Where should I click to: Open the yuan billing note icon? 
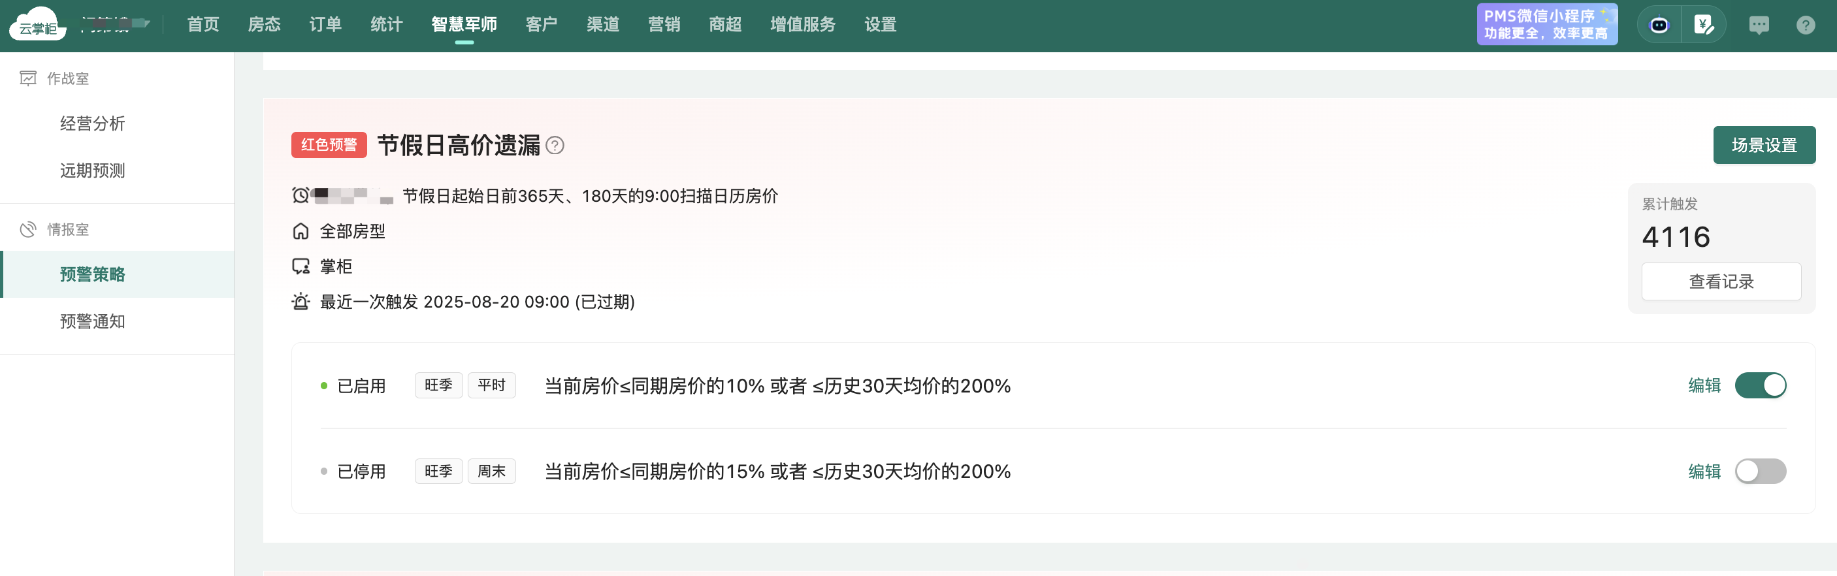tap(1704, 25)
